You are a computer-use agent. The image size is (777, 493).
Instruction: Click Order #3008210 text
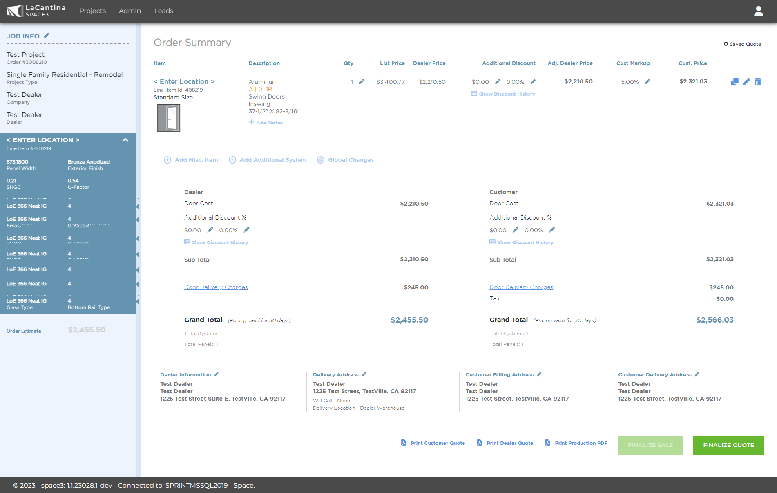tap(27, 62)
